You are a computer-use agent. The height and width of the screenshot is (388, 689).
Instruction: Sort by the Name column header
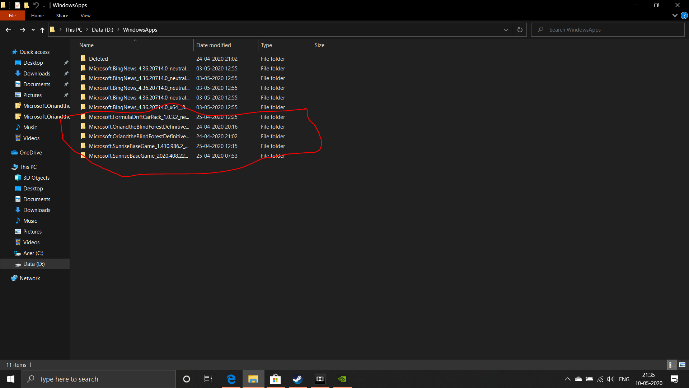point(135,45)
